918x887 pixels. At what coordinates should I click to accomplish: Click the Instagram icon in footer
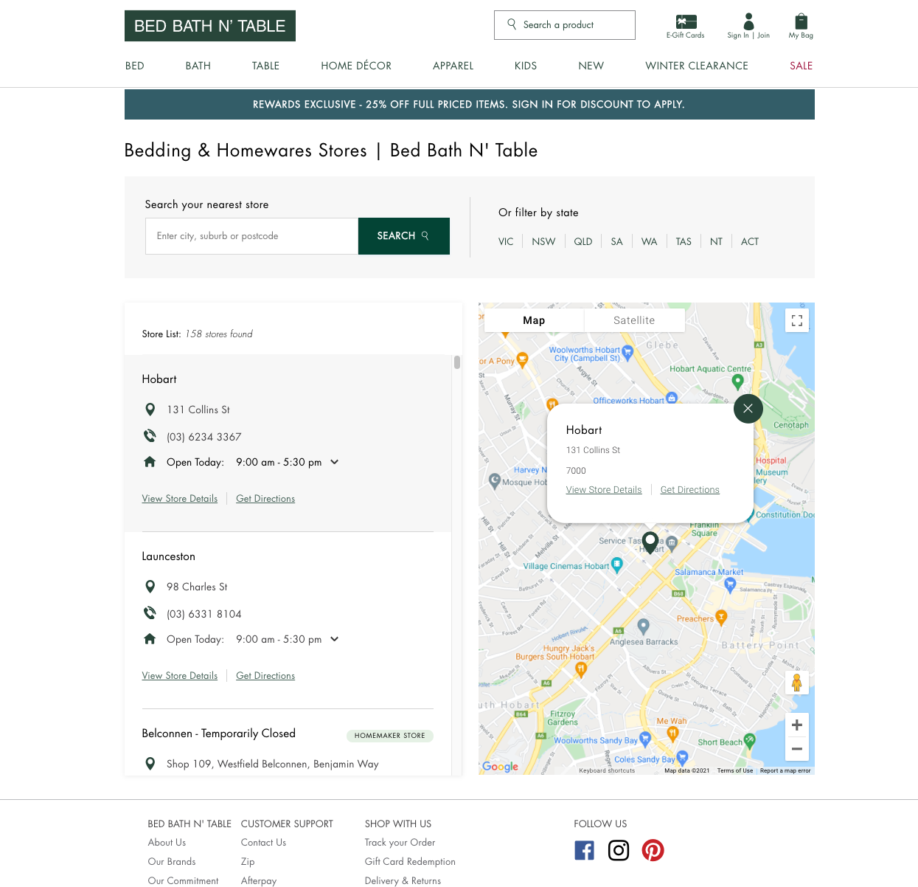coord(619,850)
